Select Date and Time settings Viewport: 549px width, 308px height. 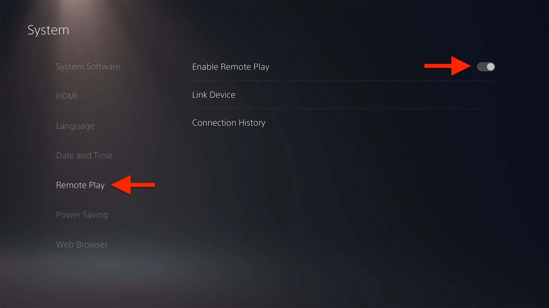point(84,155)
